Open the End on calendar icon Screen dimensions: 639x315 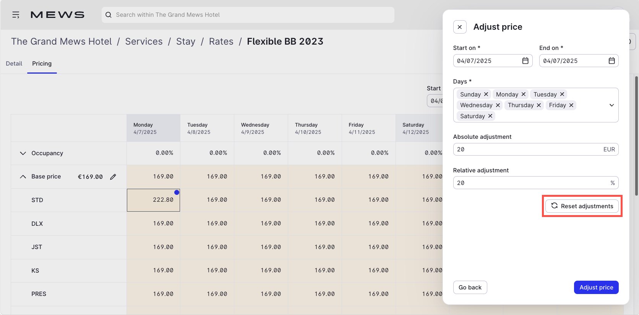click(612, 61)
